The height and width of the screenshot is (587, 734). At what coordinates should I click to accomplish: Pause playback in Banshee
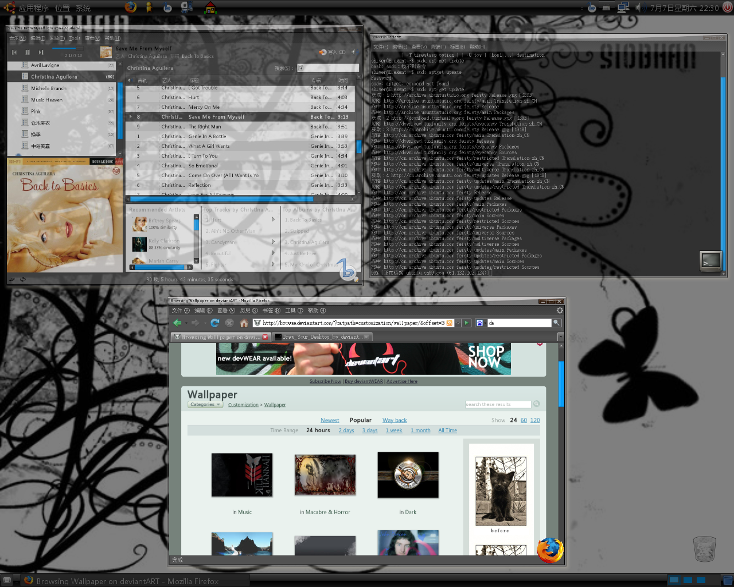tap(28, 52)
